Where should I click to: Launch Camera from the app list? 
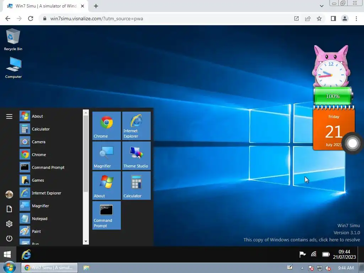pos(50,141)
